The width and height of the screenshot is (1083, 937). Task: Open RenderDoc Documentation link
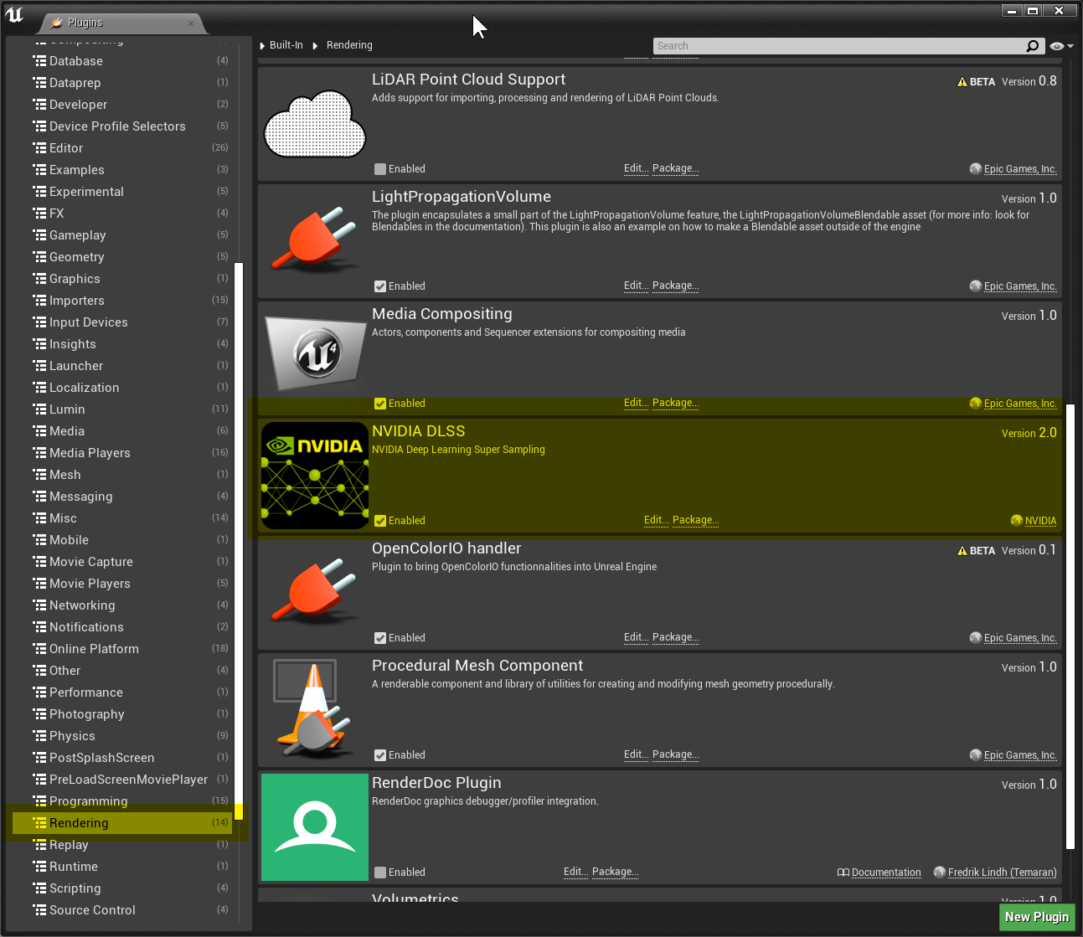pos(886,873)
